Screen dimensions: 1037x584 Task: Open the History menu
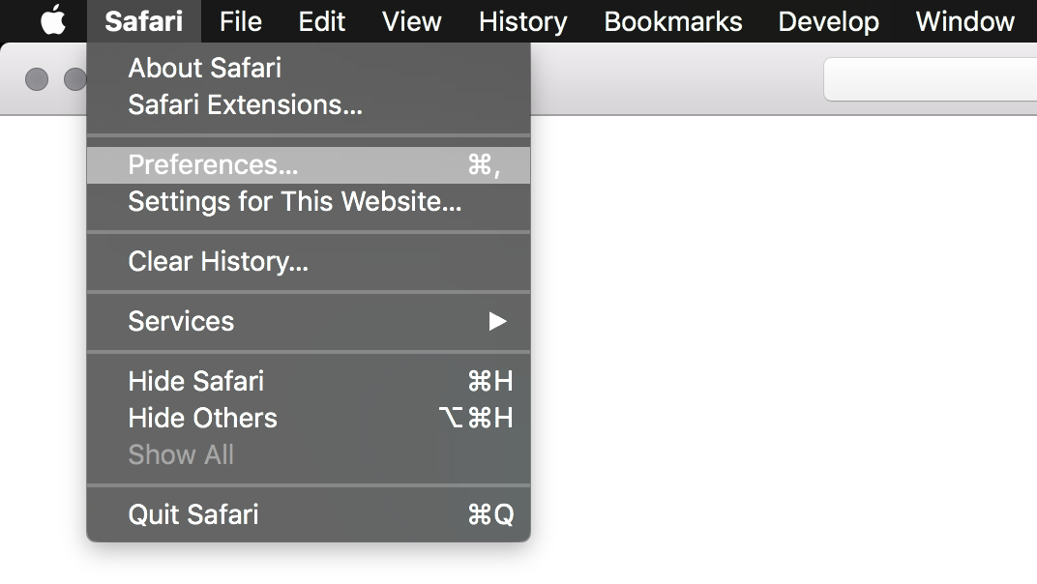pyautogui.click(x=522, y=21)
